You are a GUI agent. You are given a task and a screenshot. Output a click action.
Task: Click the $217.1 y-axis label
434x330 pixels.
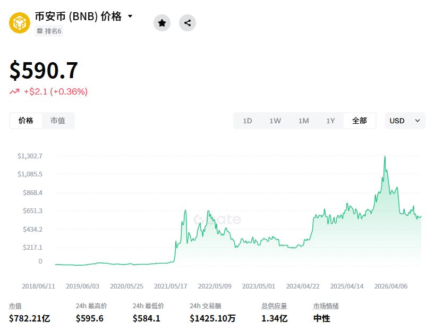(32, 248)
